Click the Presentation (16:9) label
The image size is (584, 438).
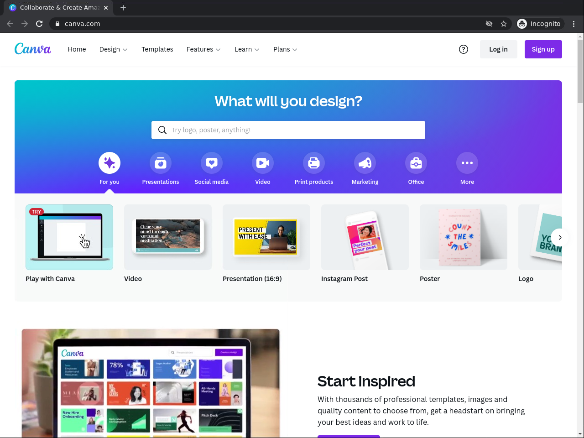252,279
